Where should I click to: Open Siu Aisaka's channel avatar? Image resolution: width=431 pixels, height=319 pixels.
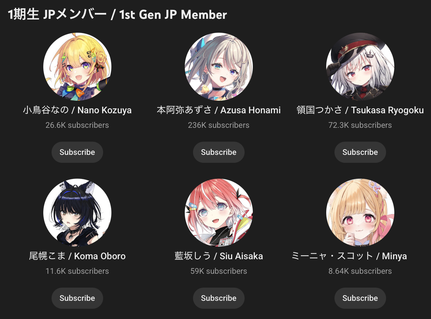tap(219, 213)
